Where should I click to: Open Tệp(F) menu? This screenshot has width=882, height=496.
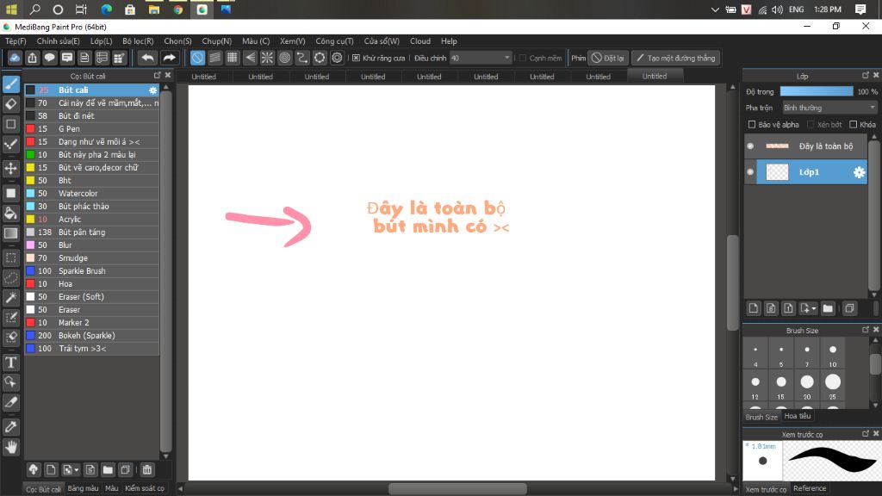pos(16,41)
